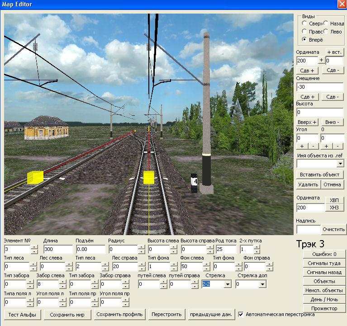Click the 'Вниз -' height button
347x326 pixels.
[333, 122]
